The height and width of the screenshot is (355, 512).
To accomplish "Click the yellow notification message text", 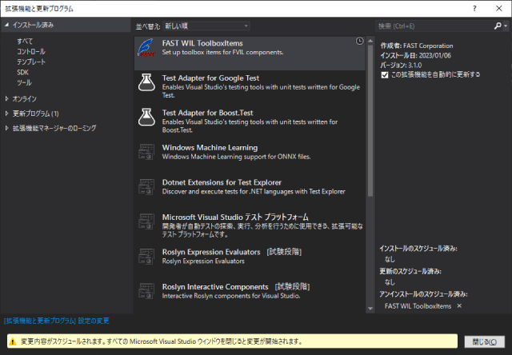I will point(162,341).
